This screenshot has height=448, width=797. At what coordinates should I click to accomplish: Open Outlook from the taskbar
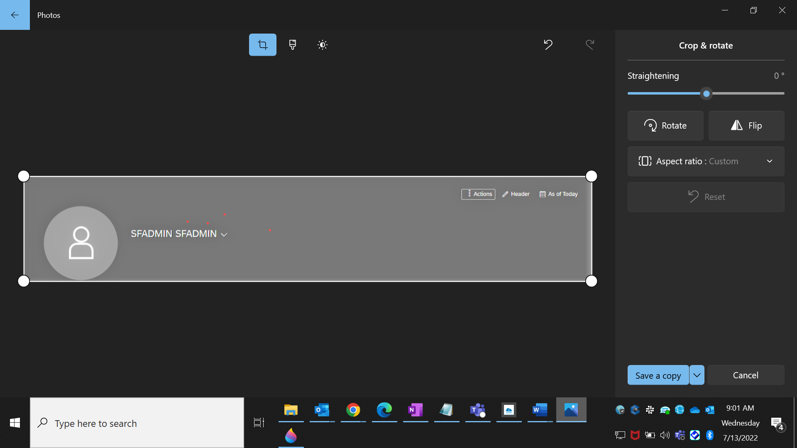coord(322,410)
